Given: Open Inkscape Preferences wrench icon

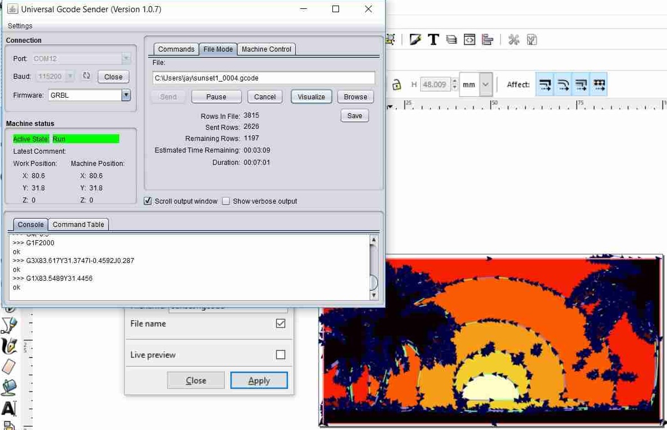Looking at the screenshot, I should coord(514,39).
